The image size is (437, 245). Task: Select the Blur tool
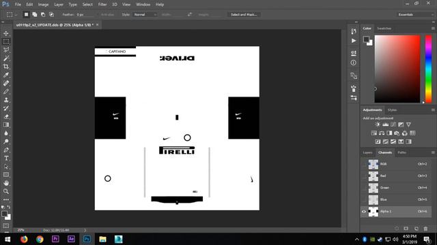pos(6,133)
